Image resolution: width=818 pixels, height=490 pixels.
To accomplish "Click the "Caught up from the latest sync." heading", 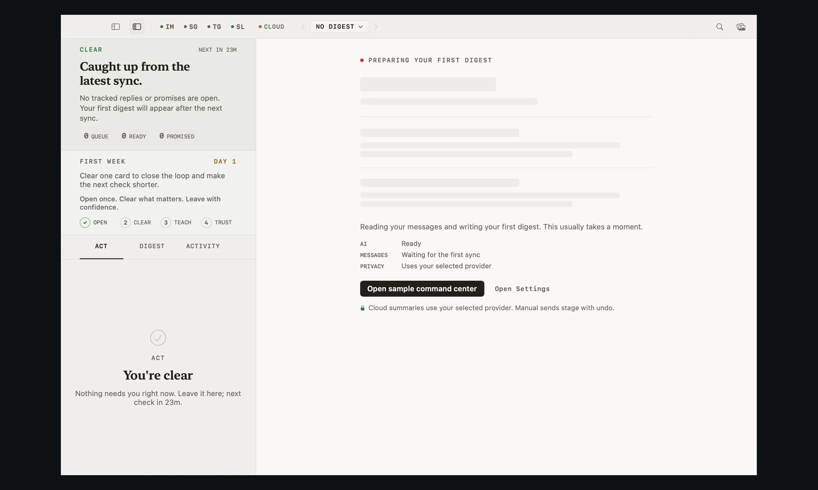I will pos(135,73).
